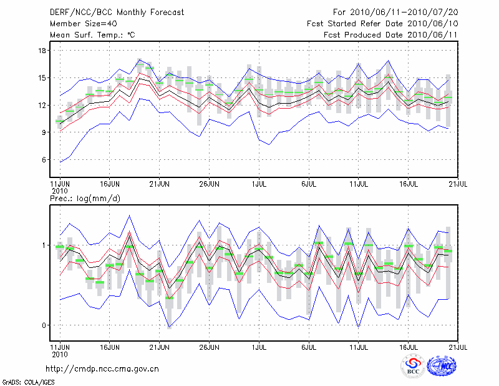Open the cmdp.ncc.cma.gov.cn URL link
This screenshot has width=499, height=386.
102,369
